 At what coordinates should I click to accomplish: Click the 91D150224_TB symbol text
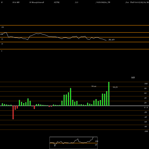(x=103, y=2)
